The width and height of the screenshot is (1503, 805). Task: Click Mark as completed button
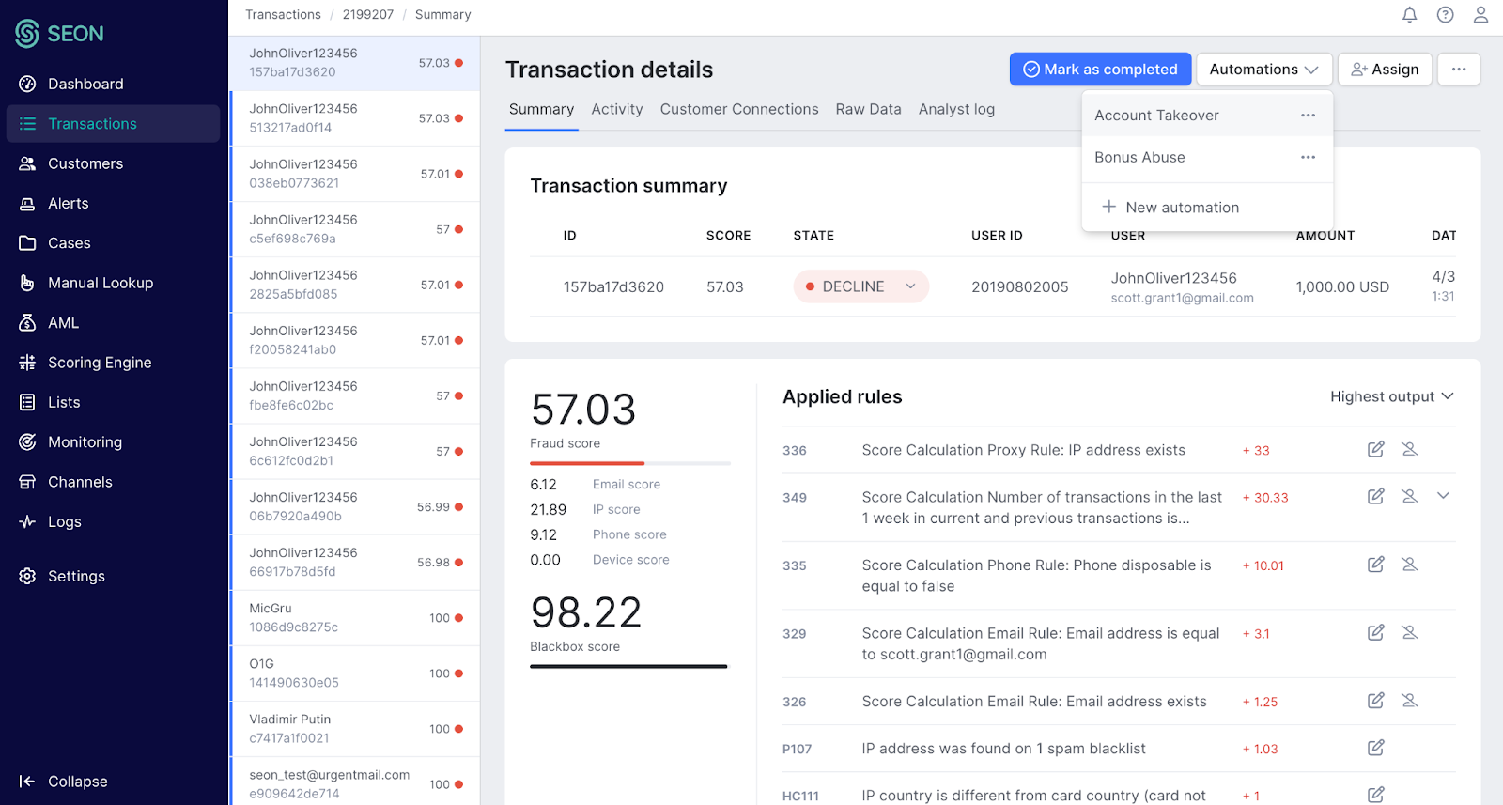point(1100,70)
